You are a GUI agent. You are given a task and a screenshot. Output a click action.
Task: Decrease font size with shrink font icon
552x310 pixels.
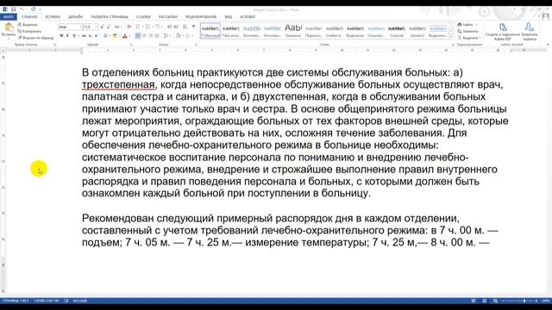point(109,27)
